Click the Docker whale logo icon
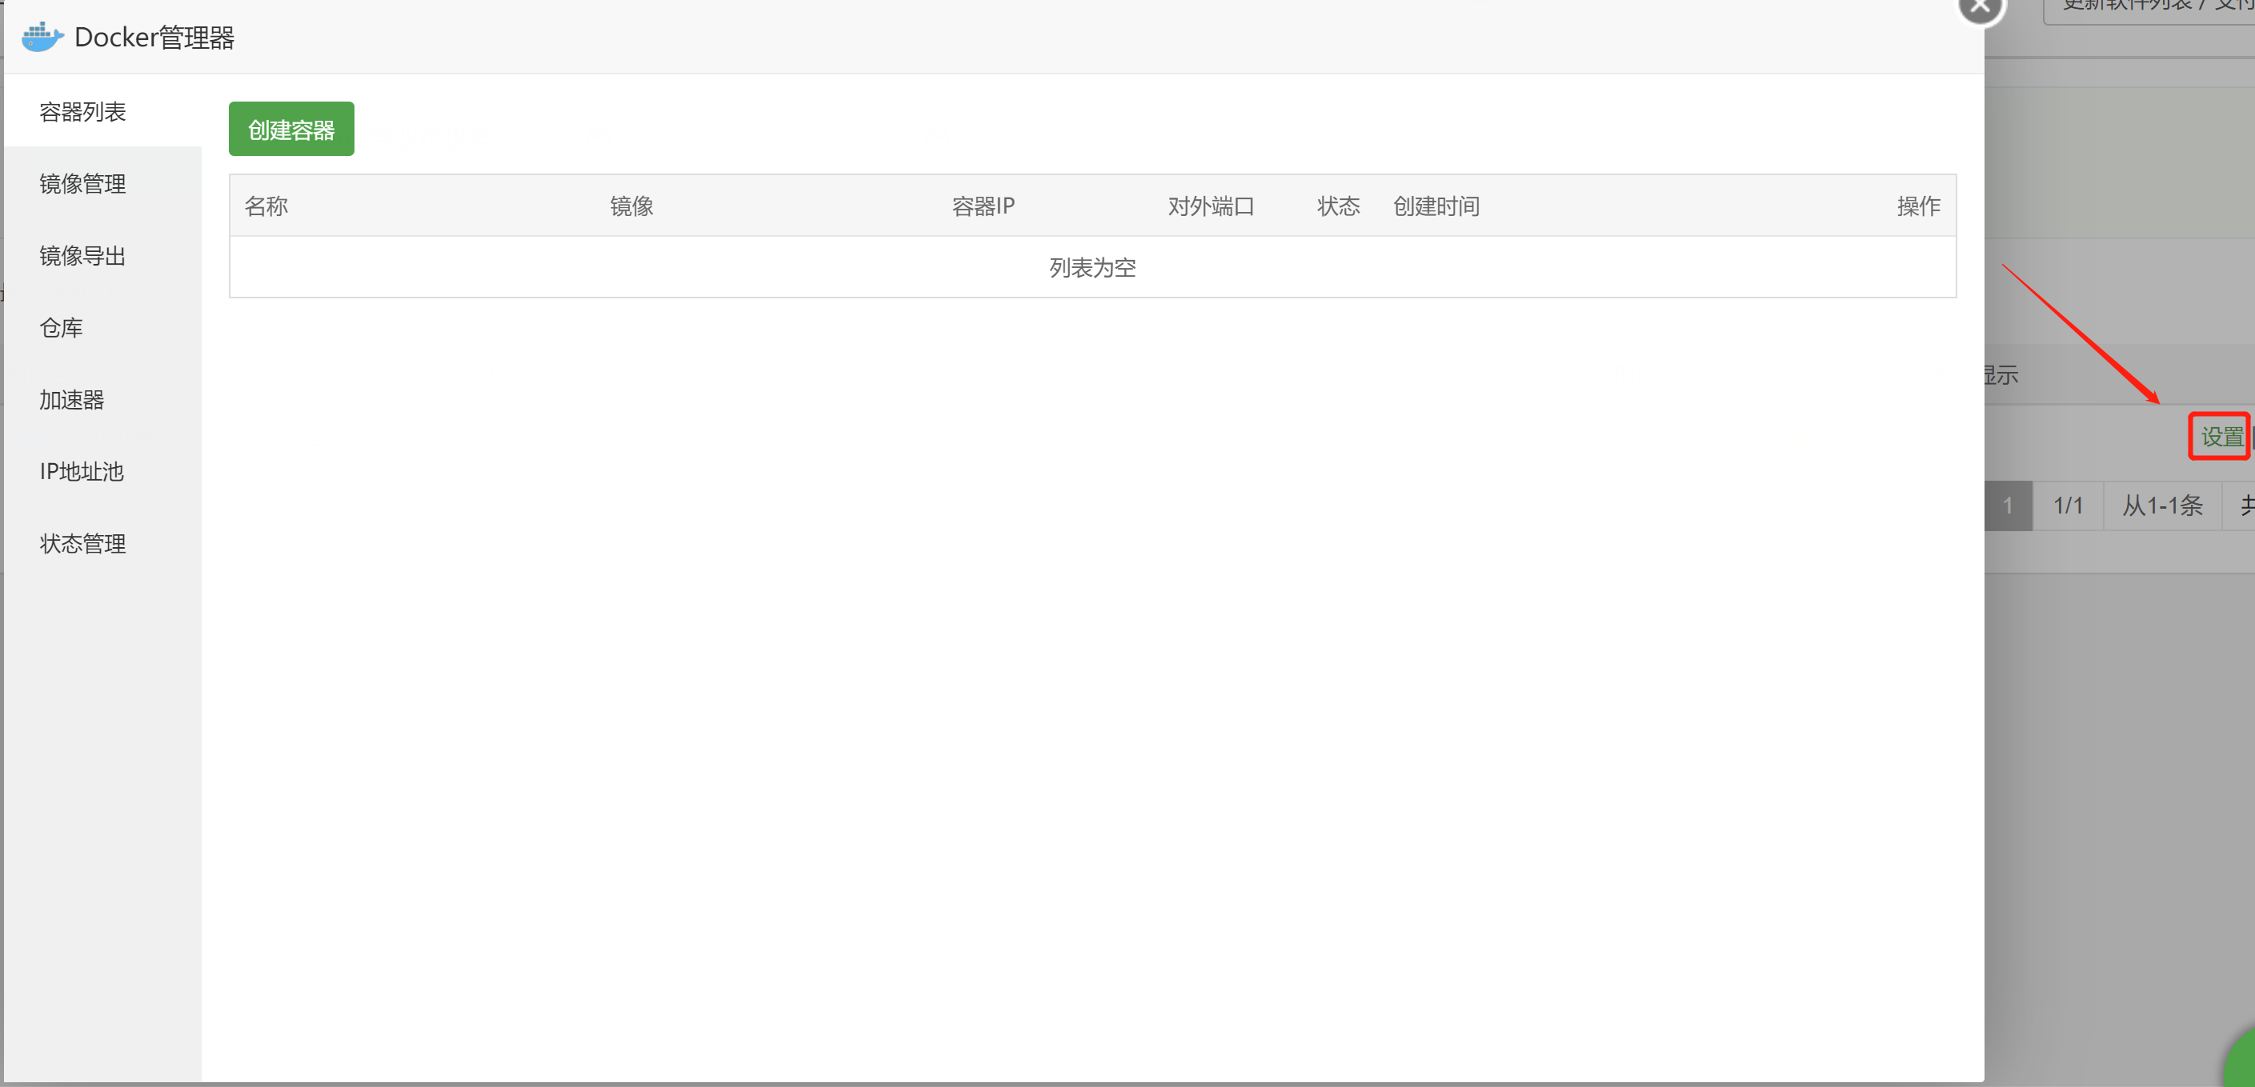 [x=42, y=37]
